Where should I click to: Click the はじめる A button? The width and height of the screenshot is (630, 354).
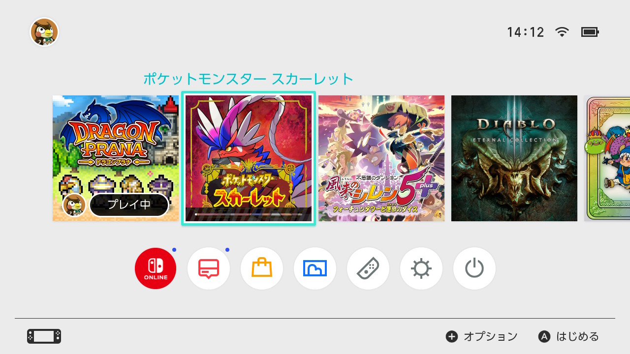[568, 336]
